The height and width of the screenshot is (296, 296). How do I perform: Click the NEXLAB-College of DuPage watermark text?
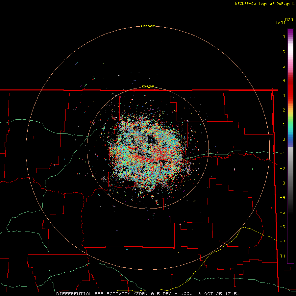[265, 4]
